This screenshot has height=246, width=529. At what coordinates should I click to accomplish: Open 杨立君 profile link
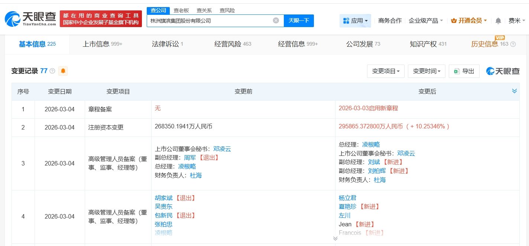[347, 198]
